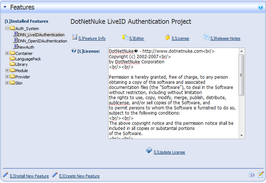266x183 pixels.
Task: Expand the Skin tree node
Action: [x=7, y=83]
